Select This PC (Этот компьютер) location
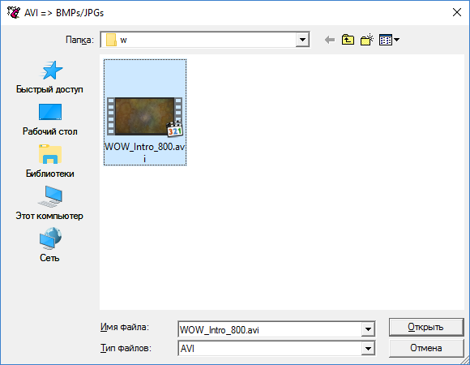 coord(49,204)
